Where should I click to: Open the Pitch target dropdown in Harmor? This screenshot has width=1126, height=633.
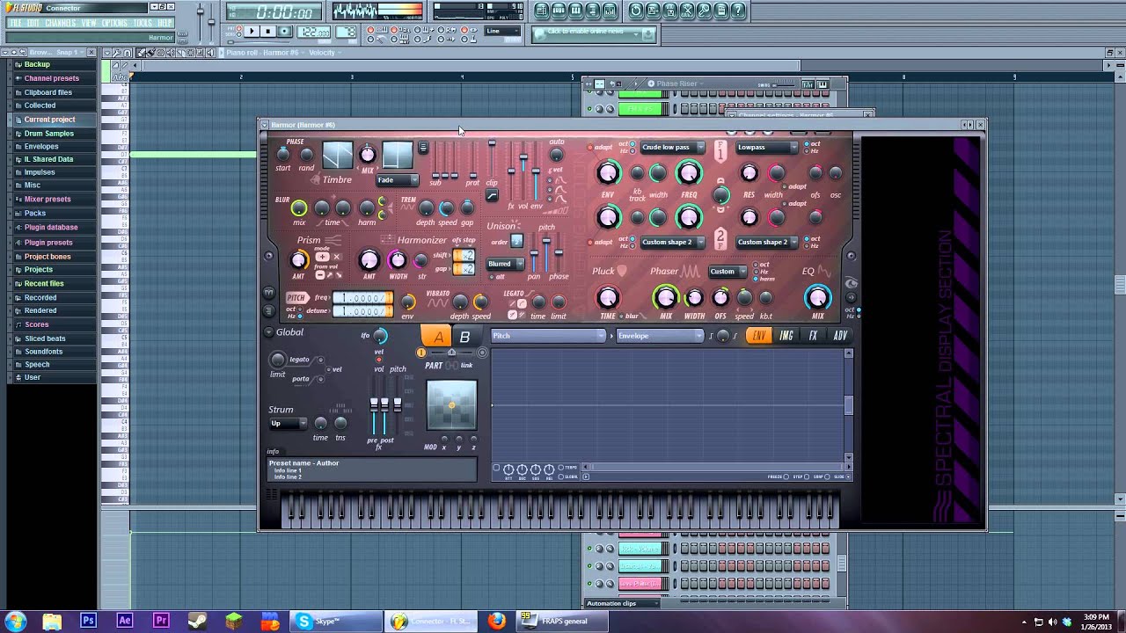549,336
